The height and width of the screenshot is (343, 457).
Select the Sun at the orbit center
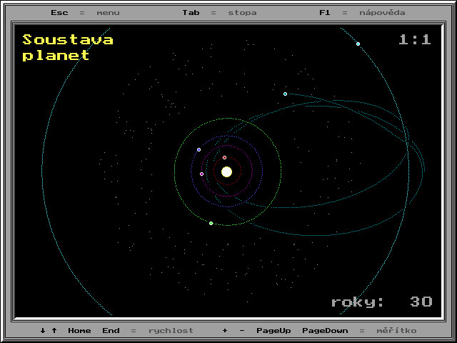(x=226, y=171)
